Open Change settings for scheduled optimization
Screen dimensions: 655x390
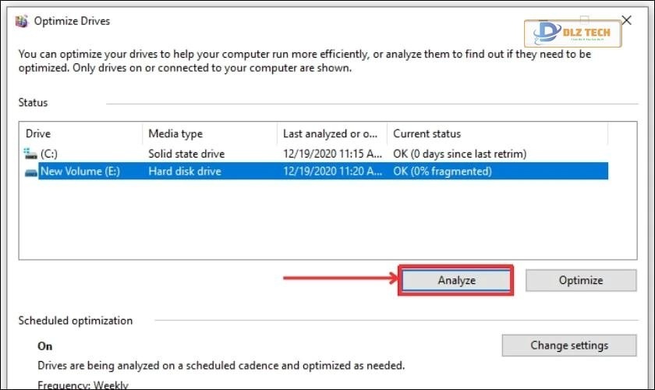(x=569, y=345)
